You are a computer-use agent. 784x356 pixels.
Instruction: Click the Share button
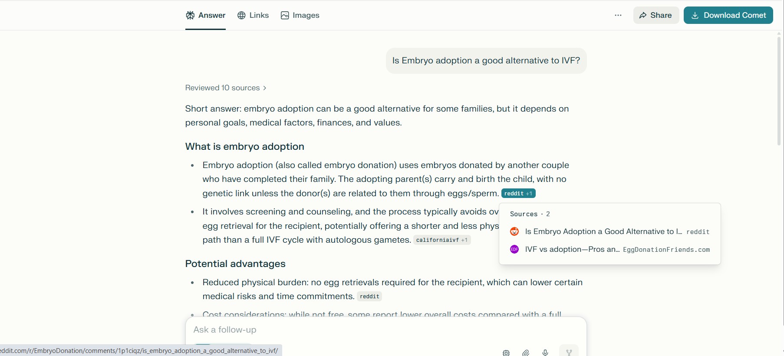(656, 15)
